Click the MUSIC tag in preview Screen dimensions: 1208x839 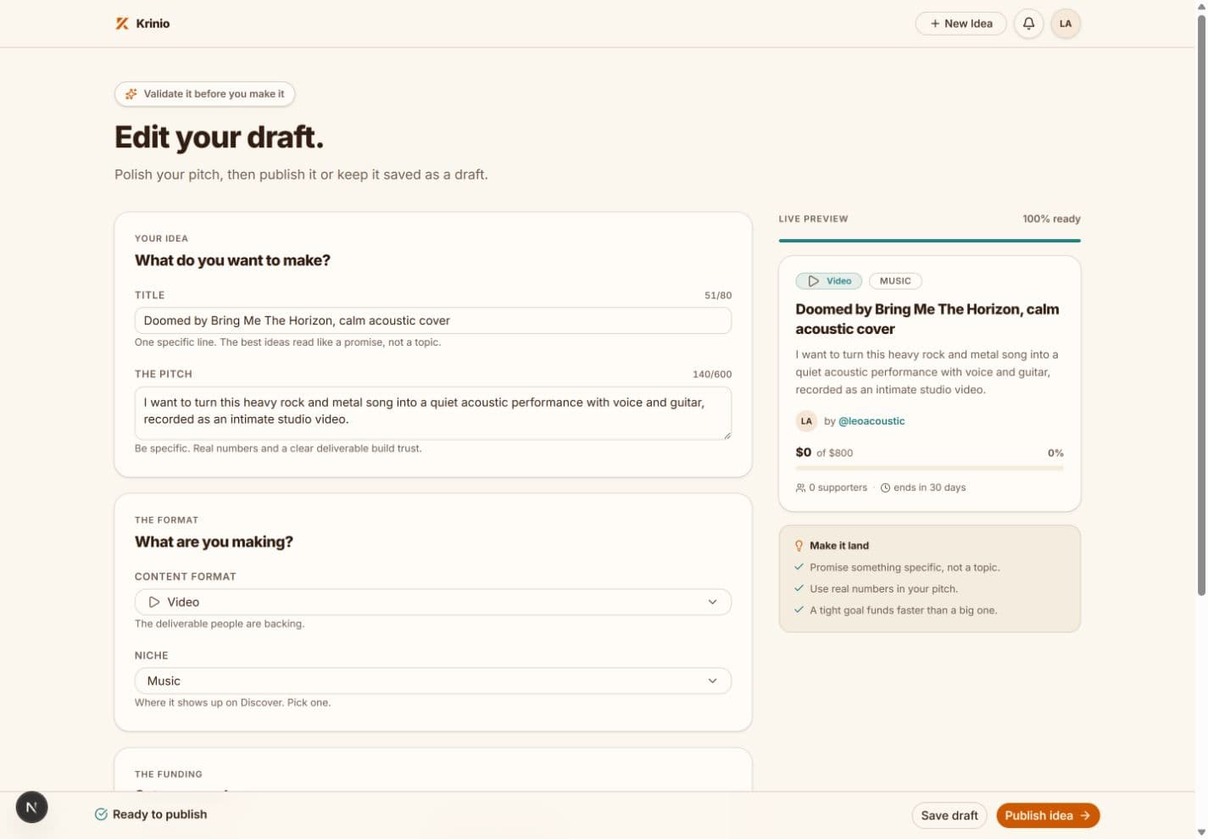tap(895, 281)
